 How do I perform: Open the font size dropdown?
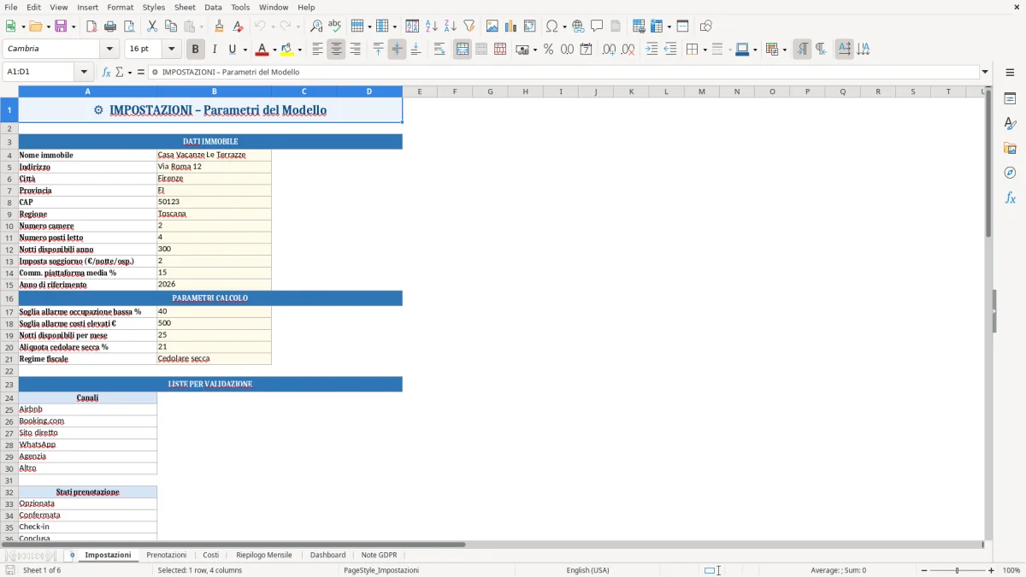[172, 50]
